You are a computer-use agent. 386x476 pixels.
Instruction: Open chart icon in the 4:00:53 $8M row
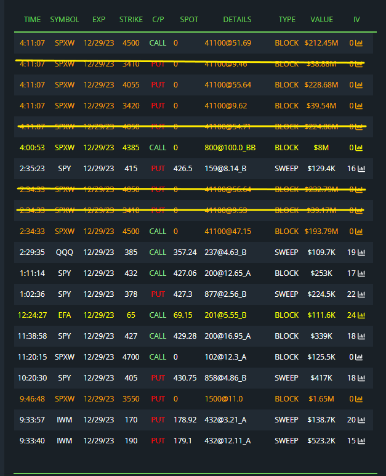[x=359, y=148]
